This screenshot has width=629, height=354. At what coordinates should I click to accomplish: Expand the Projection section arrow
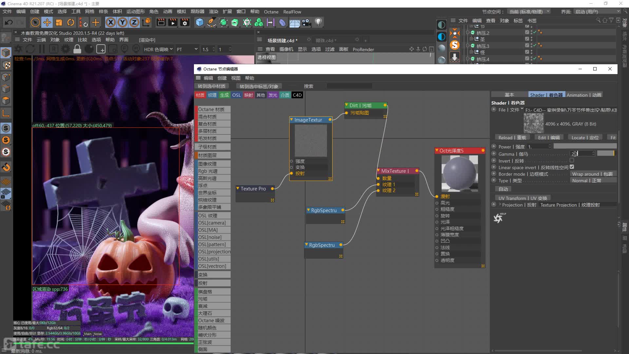click(500, 204)
